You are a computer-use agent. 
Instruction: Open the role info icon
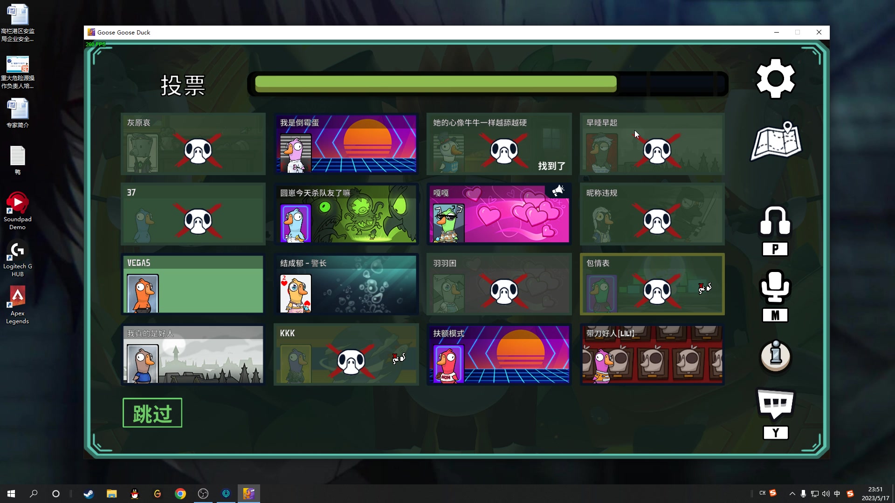[775, 356]
